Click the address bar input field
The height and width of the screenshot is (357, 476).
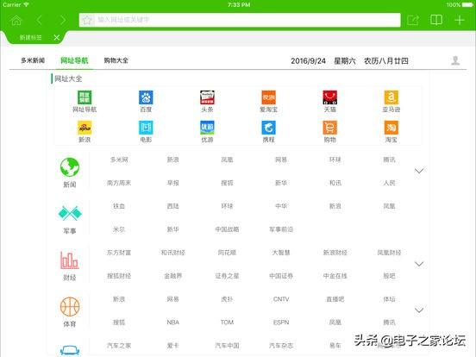pos(240,20)
